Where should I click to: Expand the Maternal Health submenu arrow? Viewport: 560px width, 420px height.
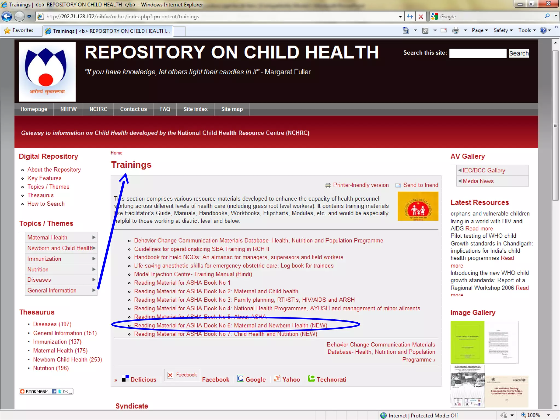coord(94,237)
